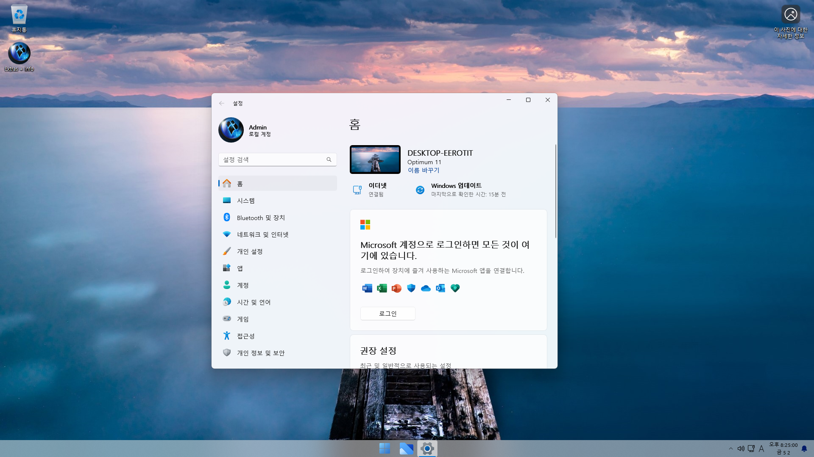Click the 네트워크 및 인터넷 wifi icon
Screen dimensions: 814x457
[227, 234]
